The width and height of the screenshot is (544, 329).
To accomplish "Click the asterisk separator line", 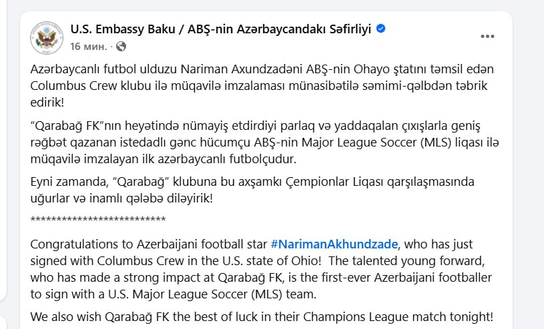I will point(98,219).
